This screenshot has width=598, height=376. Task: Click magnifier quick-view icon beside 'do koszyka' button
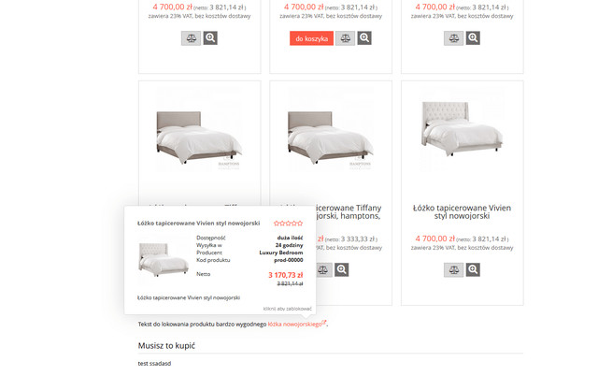tap(364, 38)
